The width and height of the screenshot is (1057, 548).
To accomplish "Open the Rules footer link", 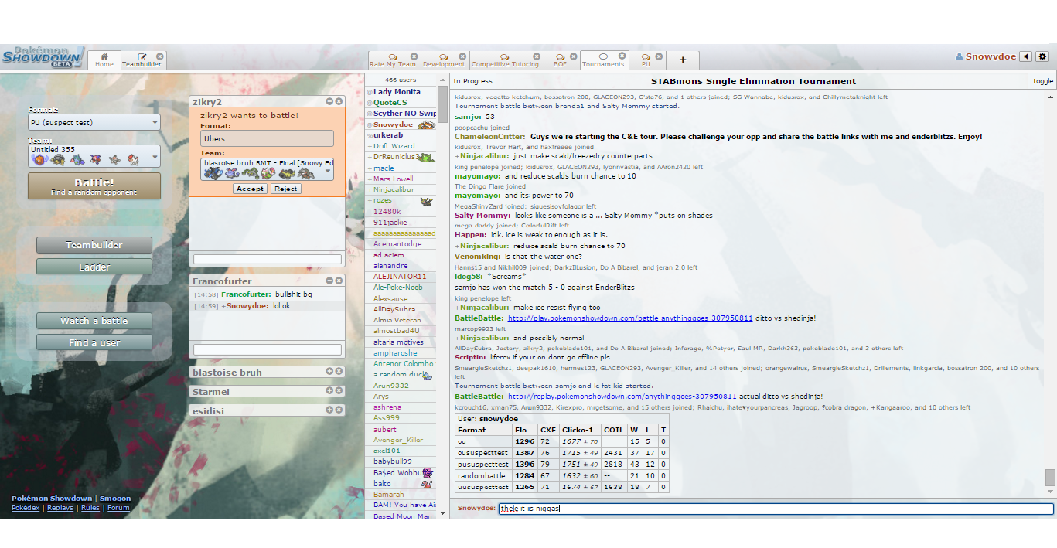I will [90, 508].
